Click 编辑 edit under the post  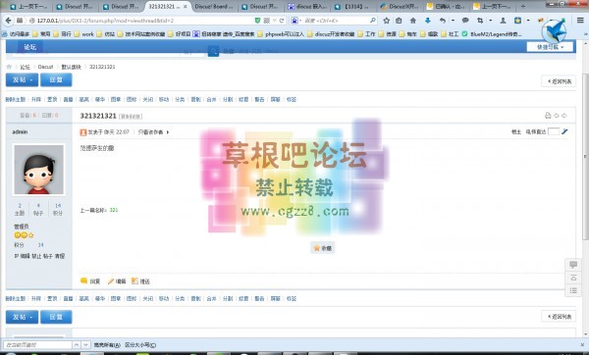[117, 281]
